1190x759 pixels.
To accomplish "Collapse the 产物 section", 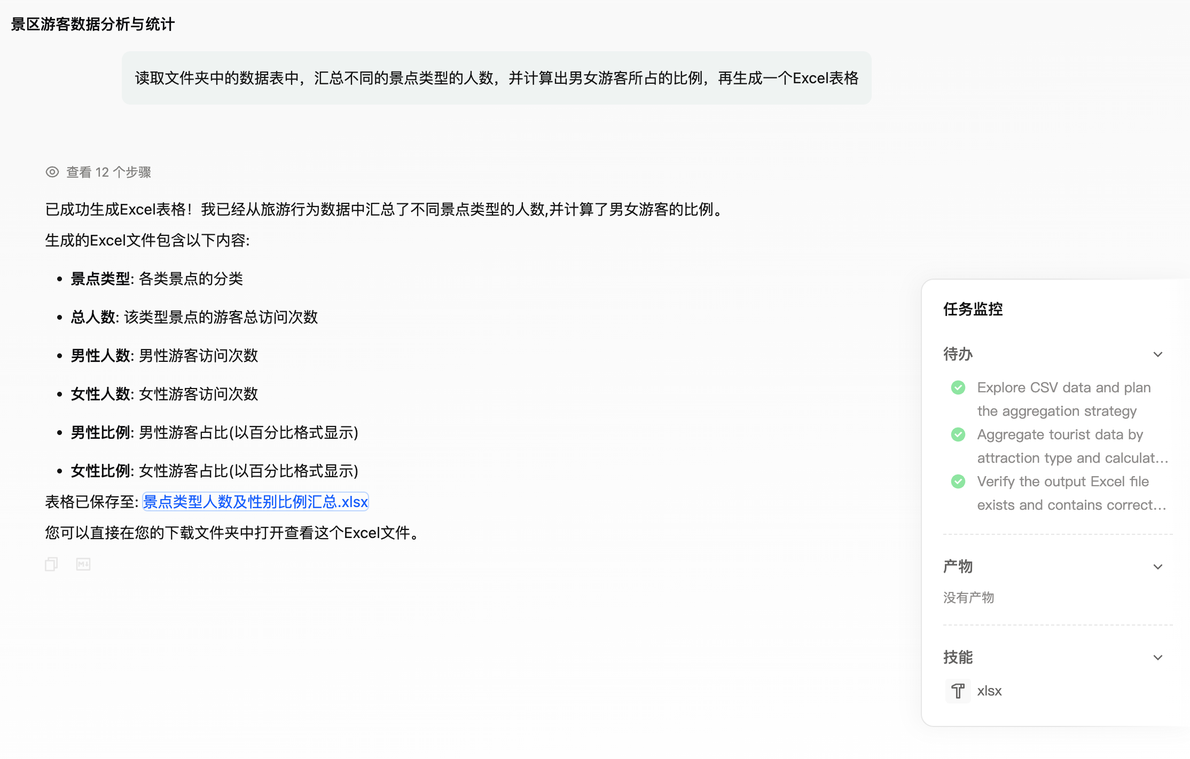I will (x=1158, y=566).
